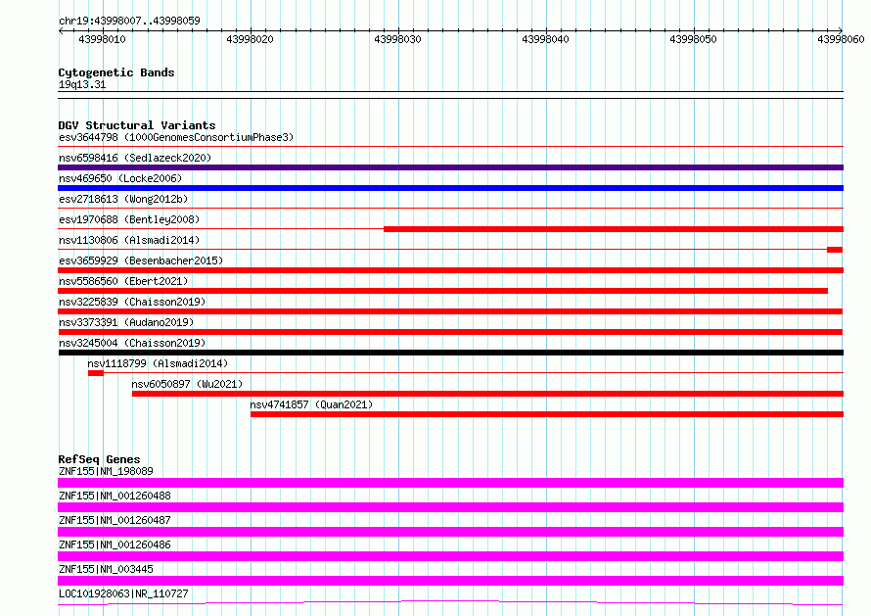Click the thin magenta NR_110727 intron line
871x616 pixels.
(450, 602)
